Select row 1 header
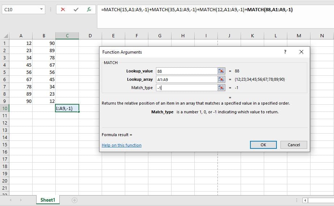The height and width of the screenshot is (206, 334). pyautogui.click(x=4, y=43)
